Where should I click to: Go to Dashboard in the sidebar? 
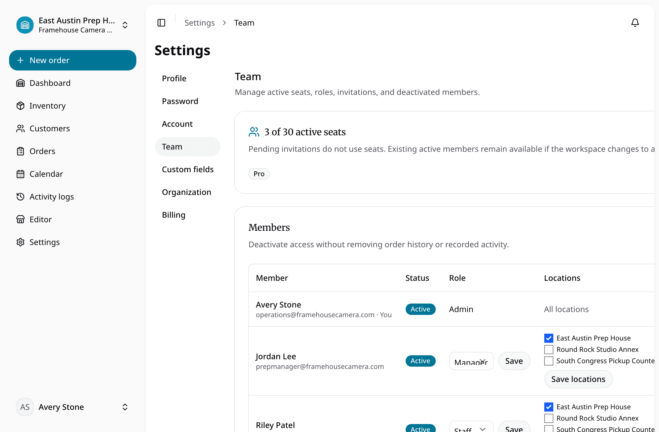[x=73, y=83]
